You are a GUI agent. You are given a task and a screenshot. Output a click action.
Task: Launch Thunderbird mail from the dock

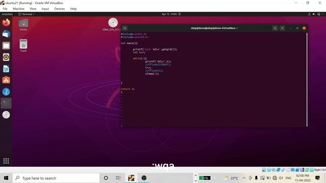click(6, 34)
